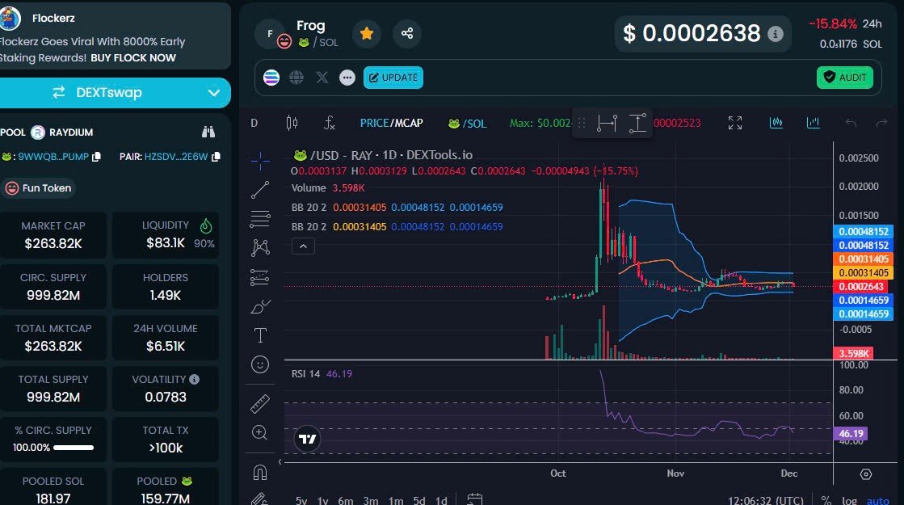Click the volatility info icon

coord(194,379)
